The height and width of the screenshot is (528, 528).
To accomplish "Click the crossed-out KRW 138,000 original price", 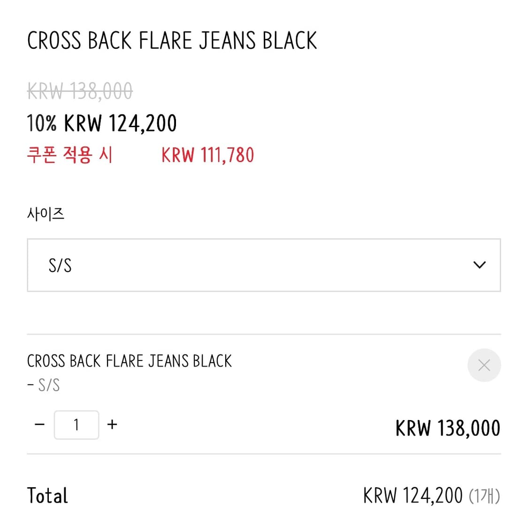I will coord(80,91).
